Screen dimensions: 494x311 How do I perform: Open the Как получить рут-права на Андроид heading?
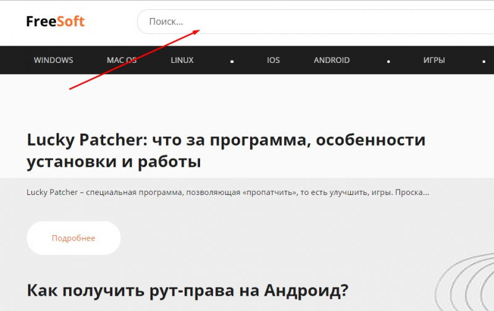pyautogui.click(x=188, y=290)
